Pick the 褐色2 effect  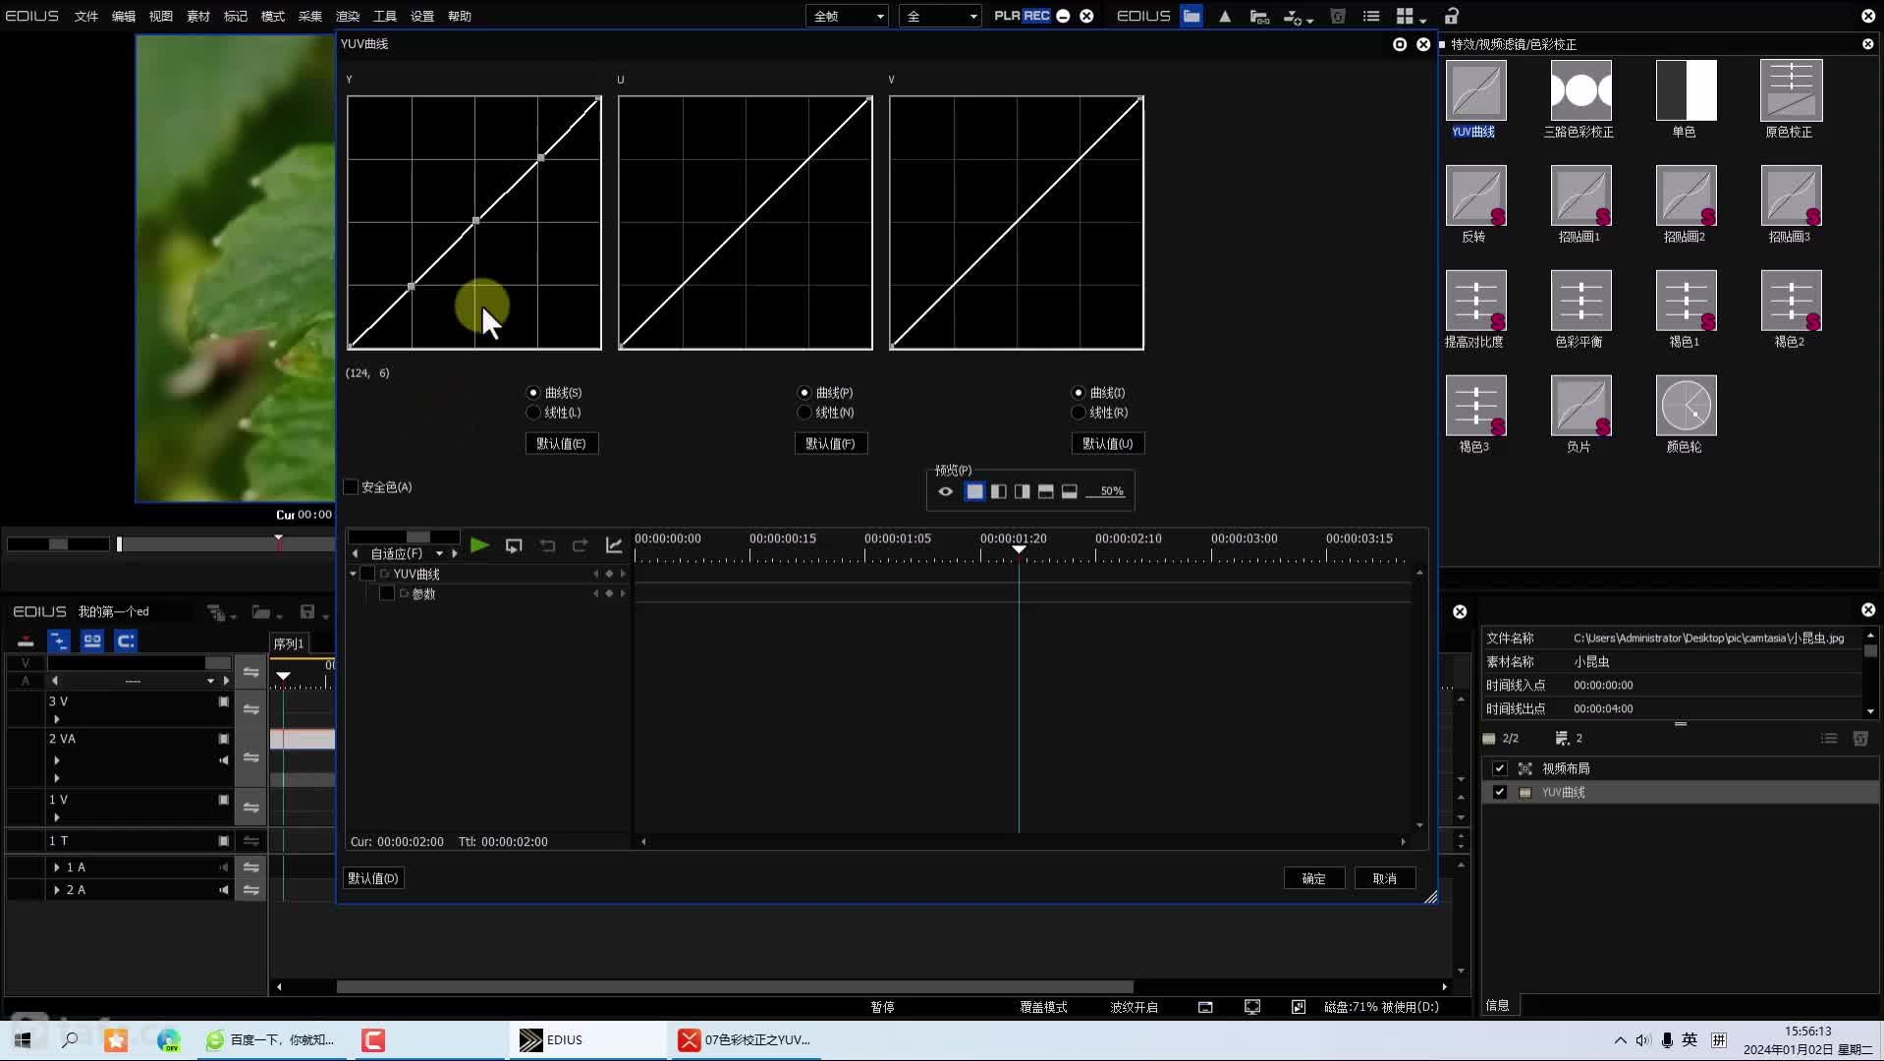1791,301
